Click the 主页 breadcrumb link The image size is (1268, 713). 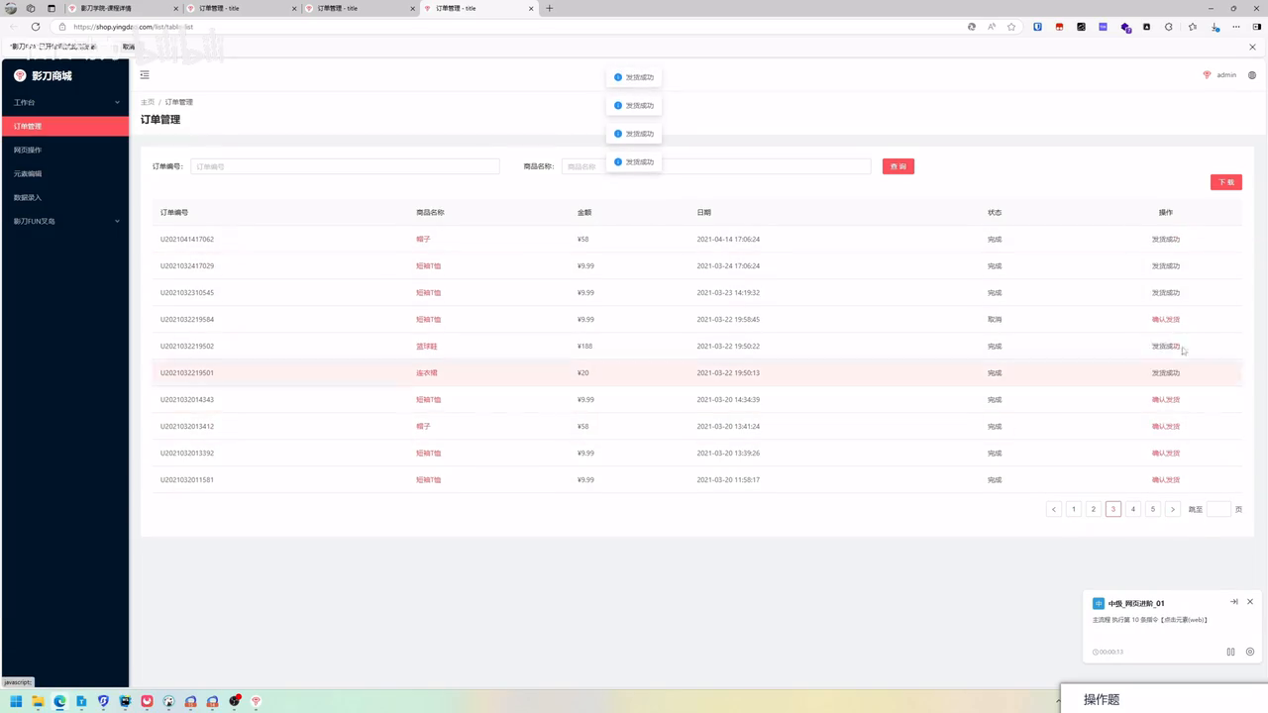(x=148, y=102)
